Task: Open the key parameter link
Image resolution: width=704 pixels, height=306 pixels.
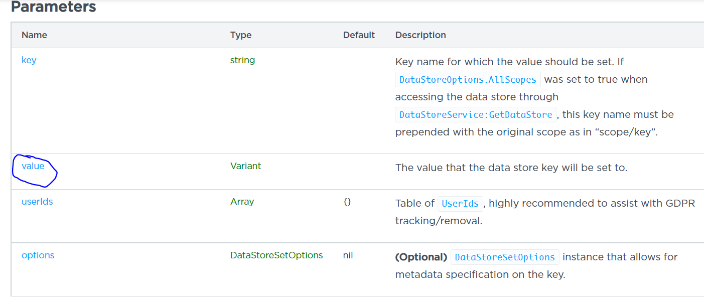Action: coord(29,60)
